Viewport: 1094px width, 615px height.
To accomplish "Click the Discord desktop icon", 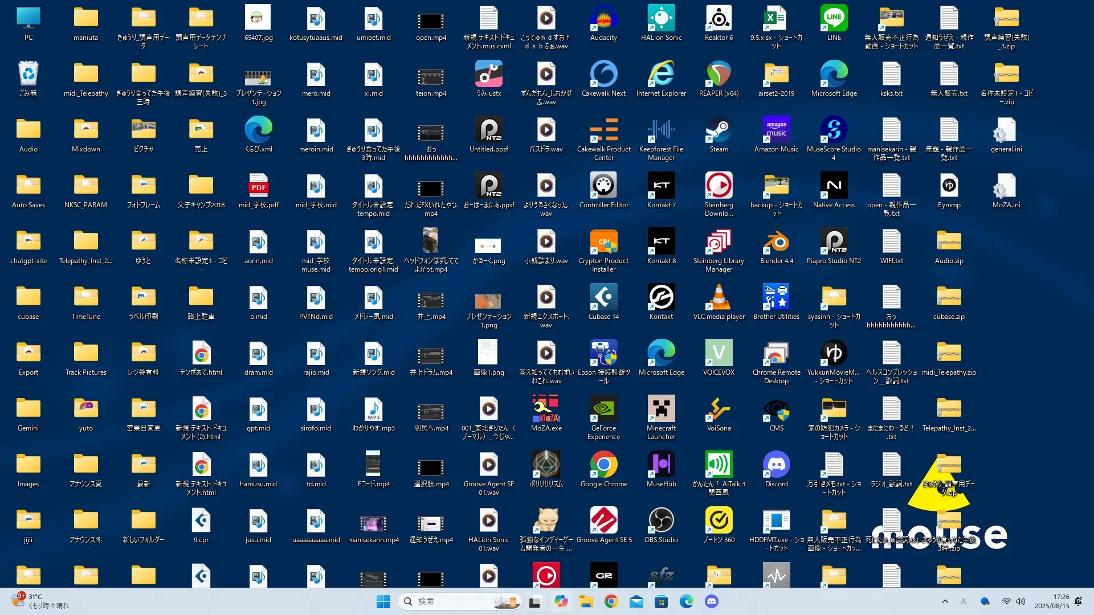I will 776,467.
